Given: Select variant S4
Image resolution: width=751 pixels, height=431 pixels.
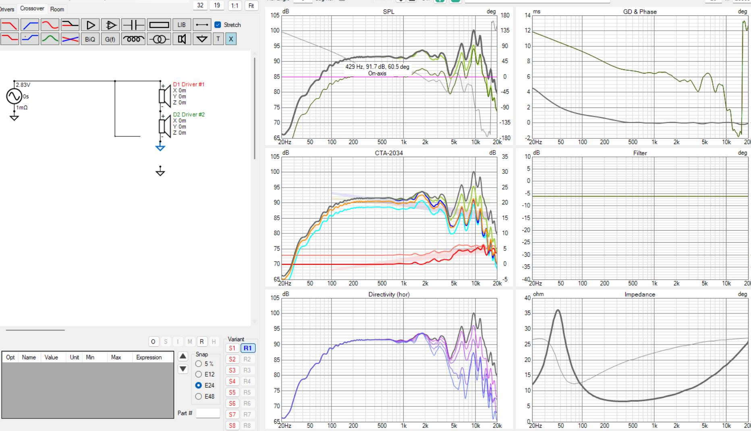Looking at the screenshot, I should point(232,381).
